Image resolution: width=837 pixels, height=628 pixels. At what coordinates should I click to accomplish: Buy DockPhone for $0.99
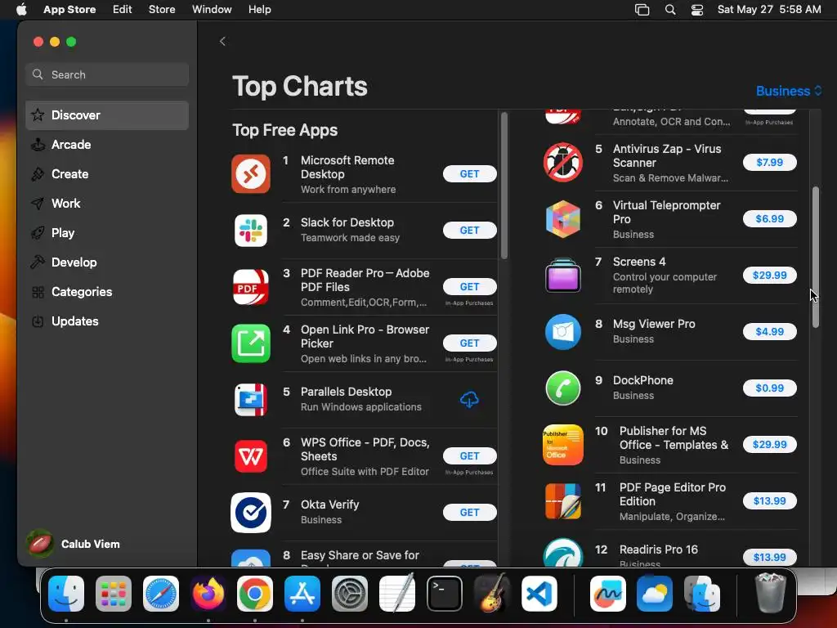tap(770, 388)
